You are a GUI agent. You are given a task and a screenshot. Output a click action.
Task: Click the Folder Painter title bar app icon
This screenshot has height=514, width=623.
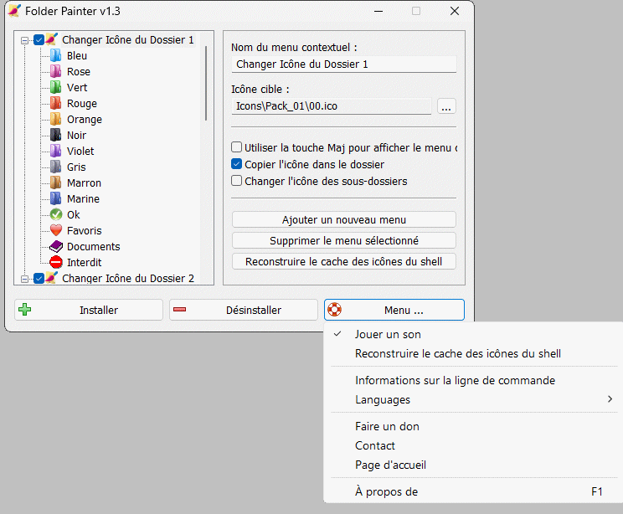tap(14, 11)
